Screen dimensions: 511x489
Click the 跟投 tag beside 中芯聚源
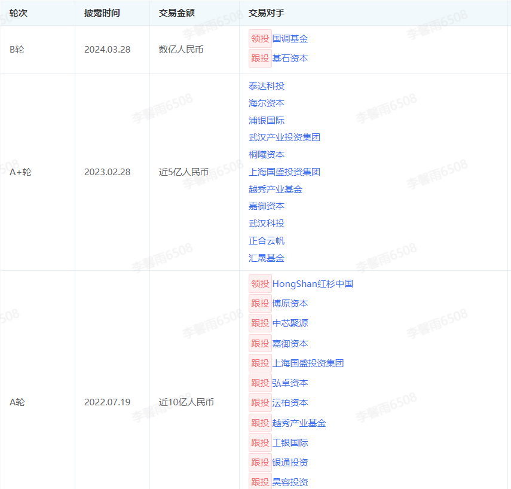point(260,323)
